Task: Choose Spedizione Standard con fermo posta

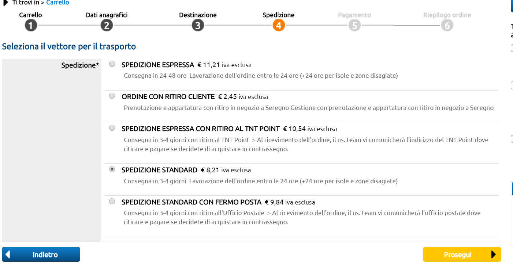Action: [x=112, y=201]
